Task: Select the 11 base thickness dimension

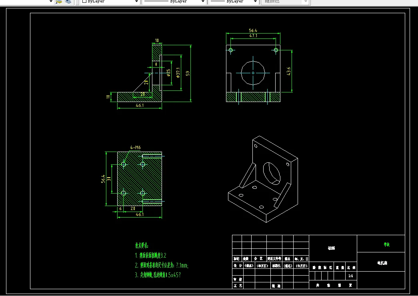Action: tap(108, 97)
